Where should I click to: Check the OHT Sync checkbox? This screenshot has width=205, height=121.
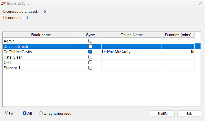click(90, 62)
